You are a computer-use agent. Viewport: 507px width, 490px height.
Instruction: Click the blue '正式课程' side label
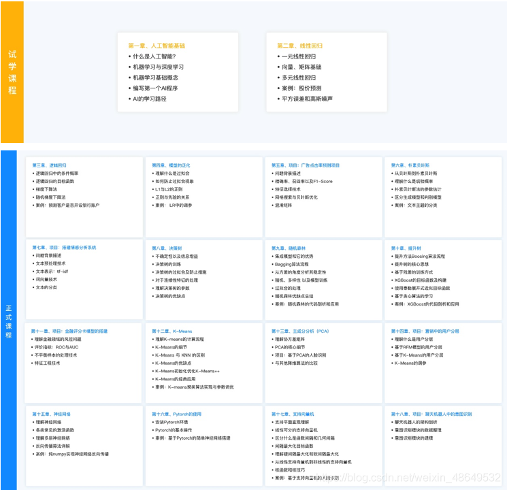[9, 321]
